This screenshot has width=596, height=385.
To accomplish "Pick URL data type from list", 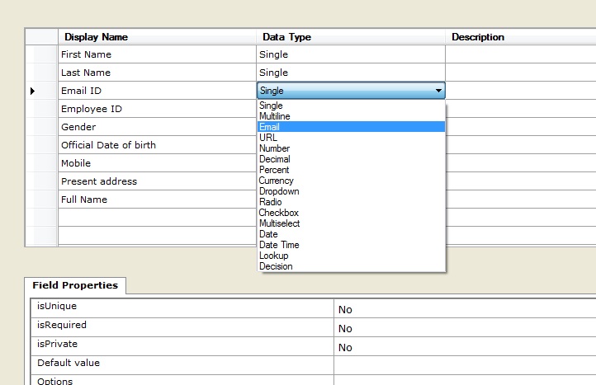I will (x=267, y=138).
